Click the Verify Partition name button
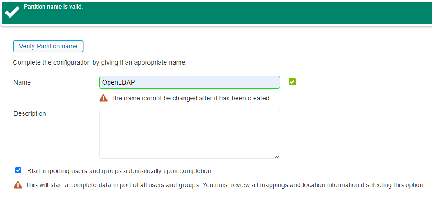 (x=48, y=46)
